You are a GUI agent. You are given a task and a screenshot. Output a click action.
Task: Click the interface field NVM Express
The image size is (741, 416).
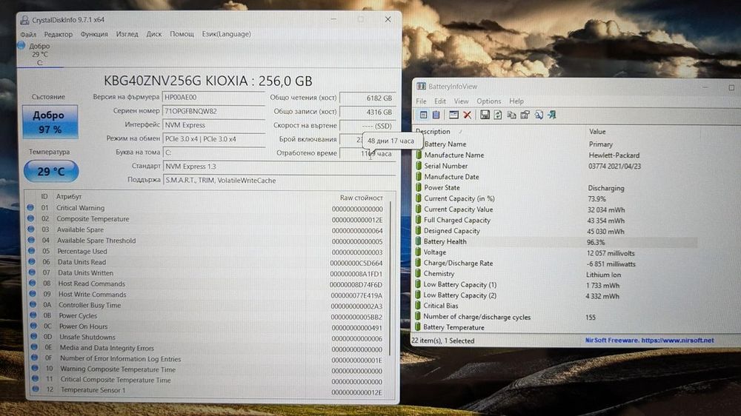click(x=213, y=125)
